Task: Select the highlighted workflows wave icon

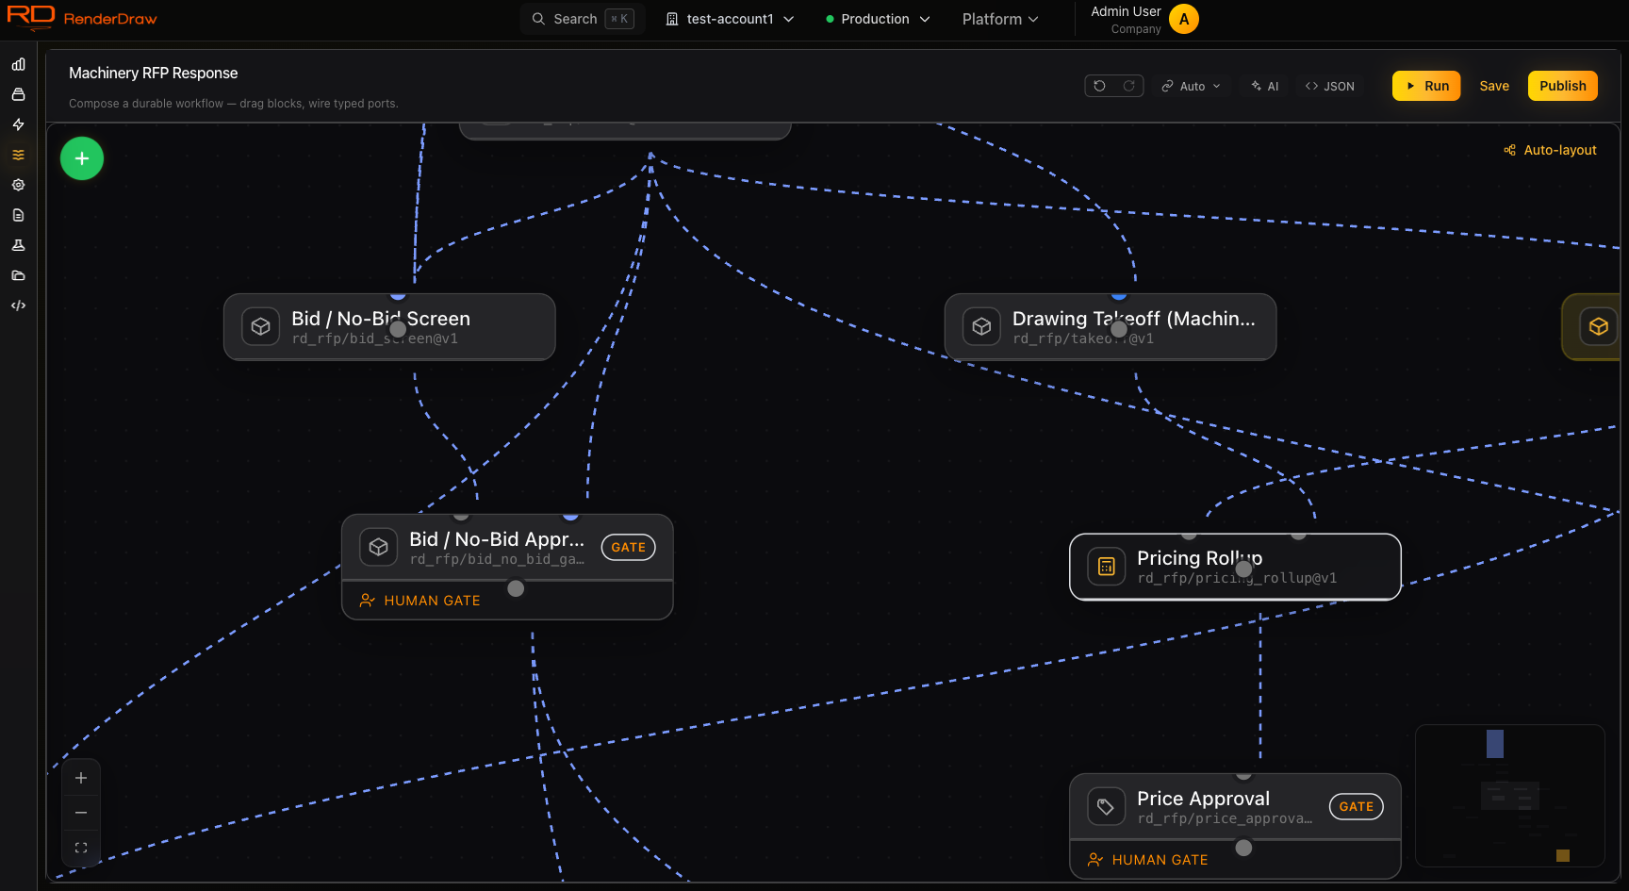Action: click(x=18, y=155)
